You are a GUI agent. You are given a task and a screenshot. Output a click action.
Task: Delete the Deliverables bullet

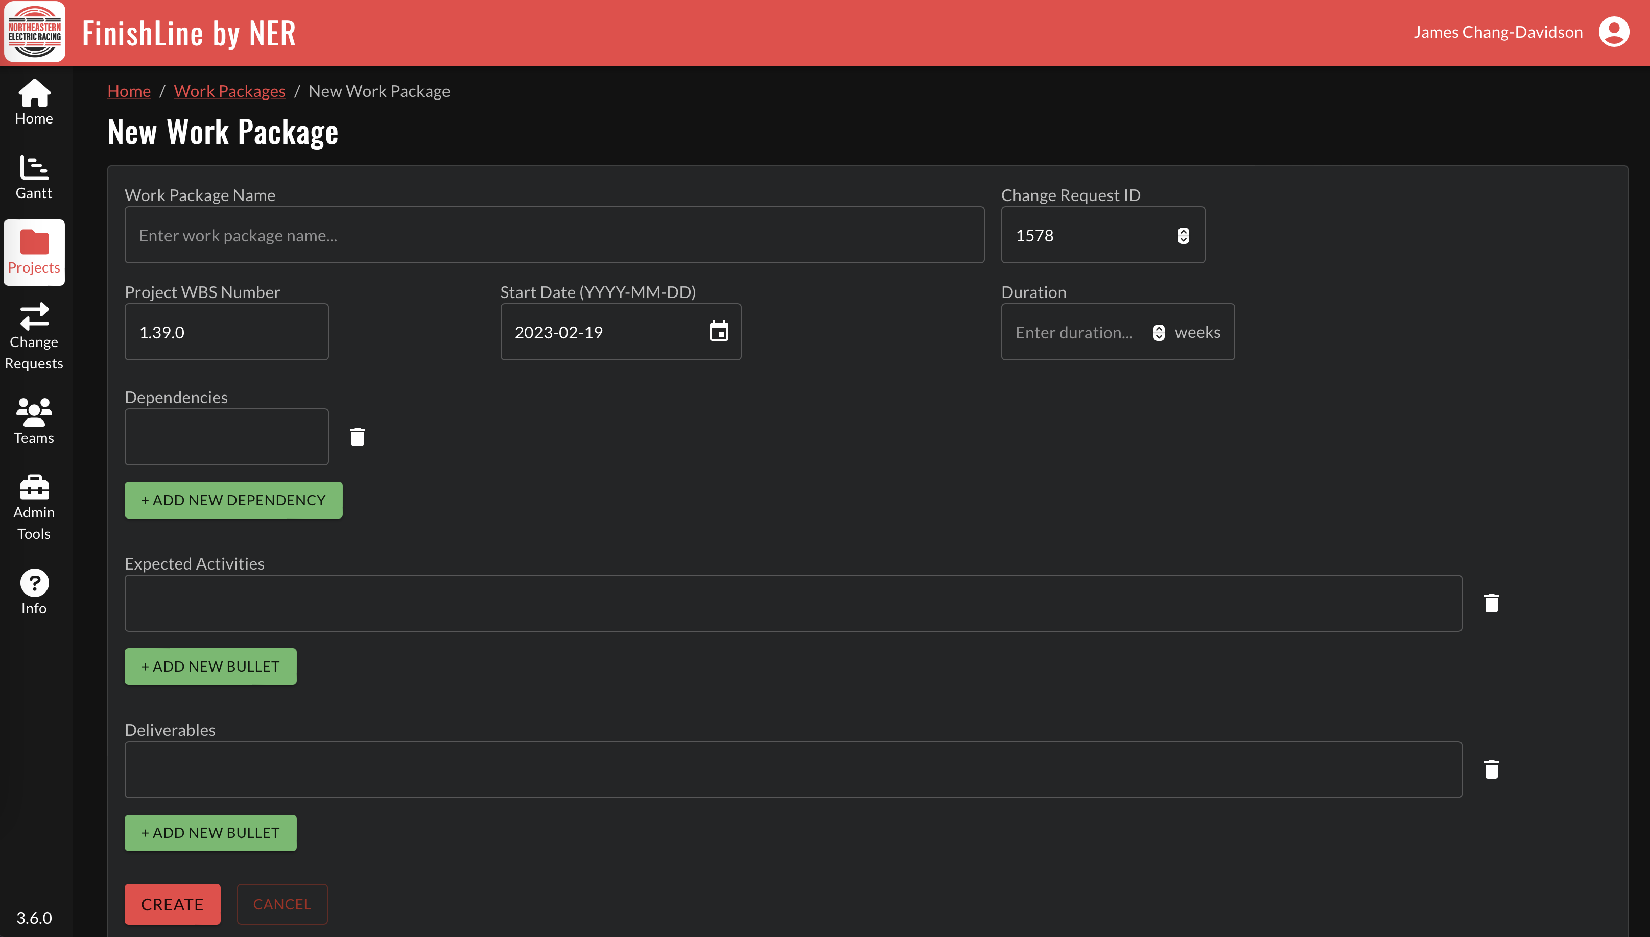pyautogui.click(x=1492, y=769)
